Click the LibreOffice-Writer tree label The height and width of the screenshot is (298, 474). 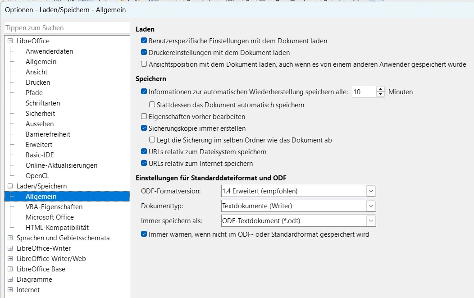click(44, 248)
